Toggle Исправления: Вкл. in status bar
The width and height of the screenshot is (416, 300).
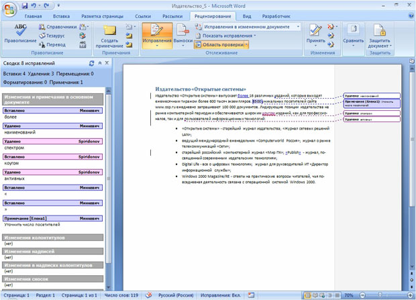[221, 295]
